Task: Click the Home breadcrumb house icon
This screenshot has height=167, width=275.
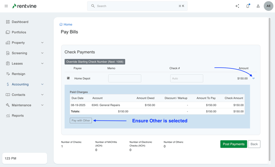Action: tap(61, 25)
